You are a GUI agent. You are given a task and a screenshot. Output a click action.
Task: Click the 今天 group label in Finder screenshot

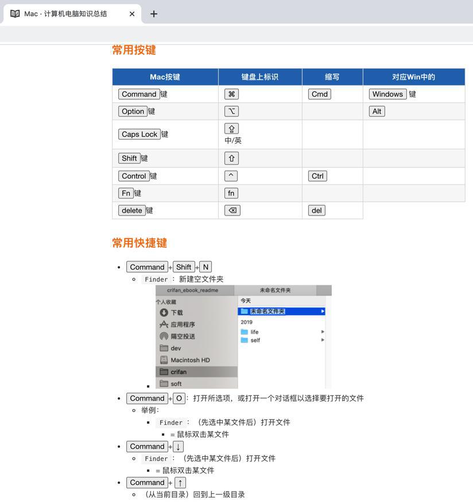(x=246, y=301)
